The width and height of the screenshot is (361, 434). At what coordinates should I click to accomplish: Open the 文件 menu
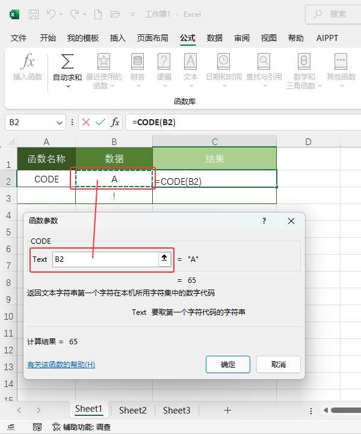pos(19,38)
